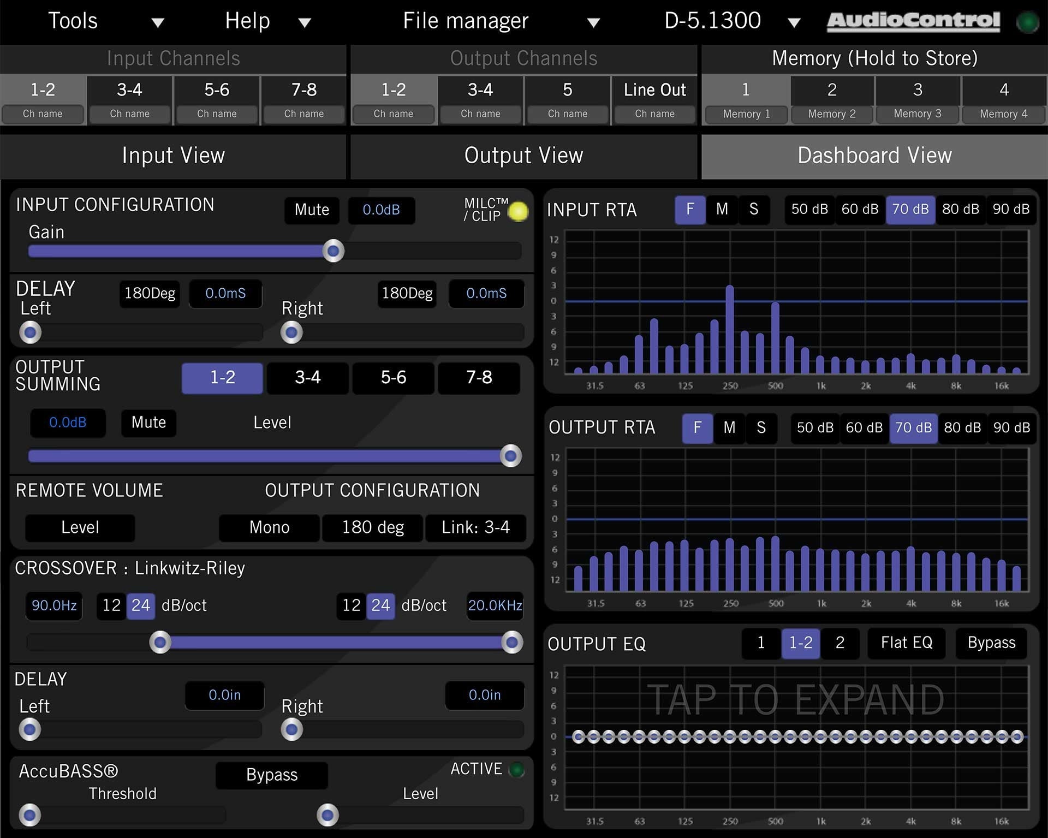Image resolution: width=1048 pixels, height=838 pixels.
Task: Select input channels 3-4
Action: [x=129, y=90]
